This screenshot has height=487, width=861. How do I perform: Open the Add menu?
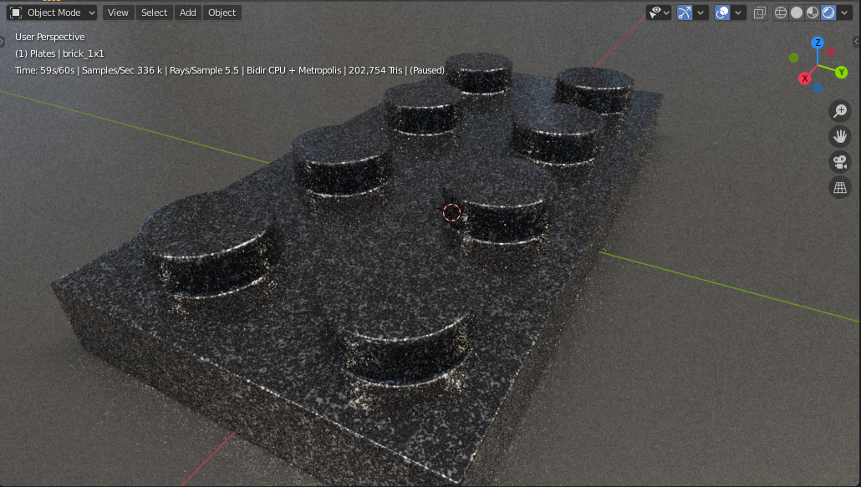tap(188, 13)
